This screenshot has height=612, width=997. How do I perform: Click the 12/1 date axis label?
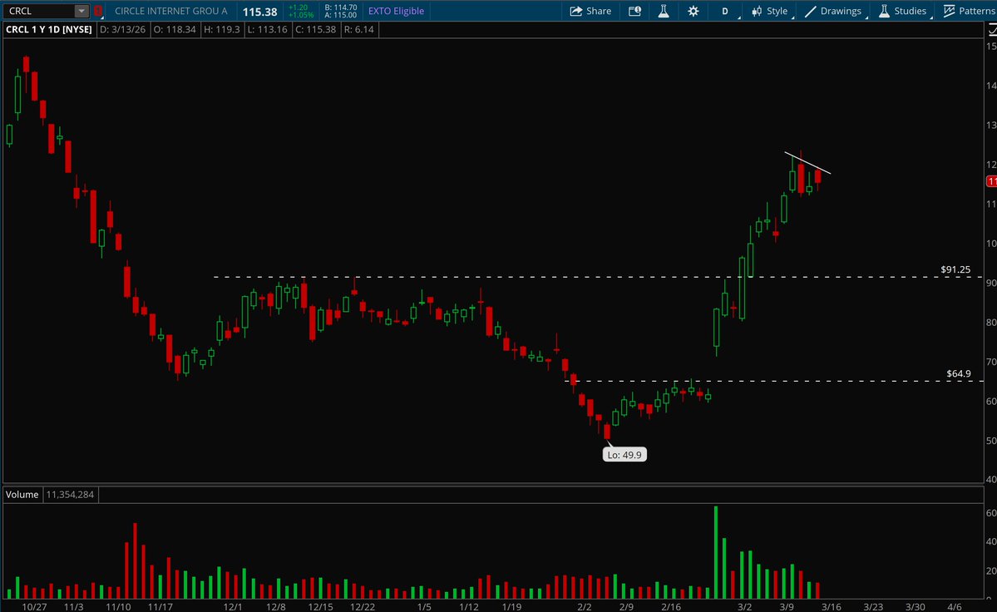click(x=233, y=607)
